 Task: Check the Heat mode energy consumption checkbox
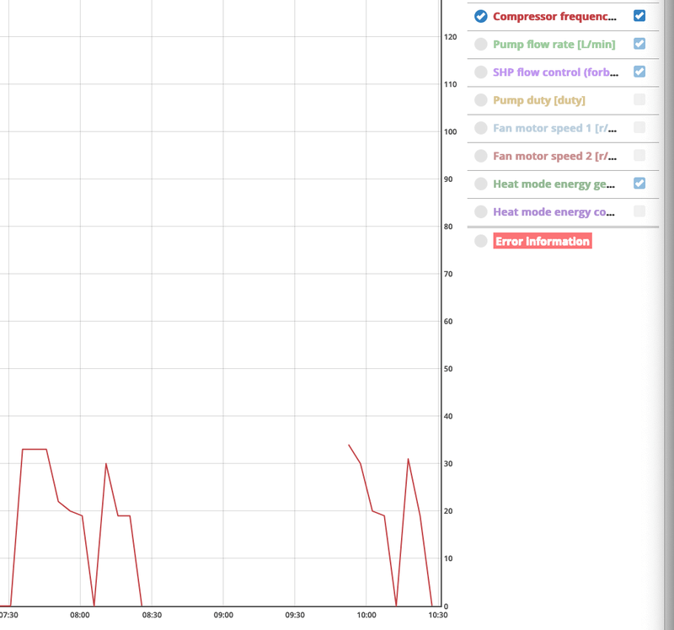639,211
